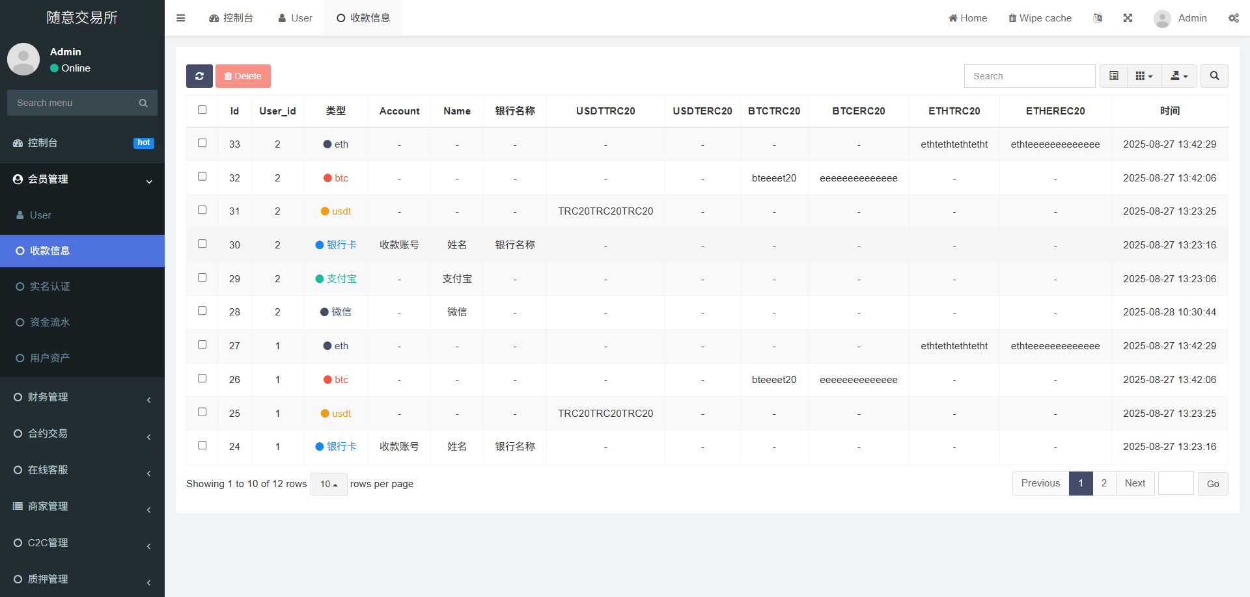The width and height of the screenshot is (1250, 597).
Task: Open the language switch icon
Action: (1098, 18)
